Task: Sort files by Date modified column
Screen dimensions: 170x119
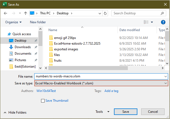Action: 129,30
